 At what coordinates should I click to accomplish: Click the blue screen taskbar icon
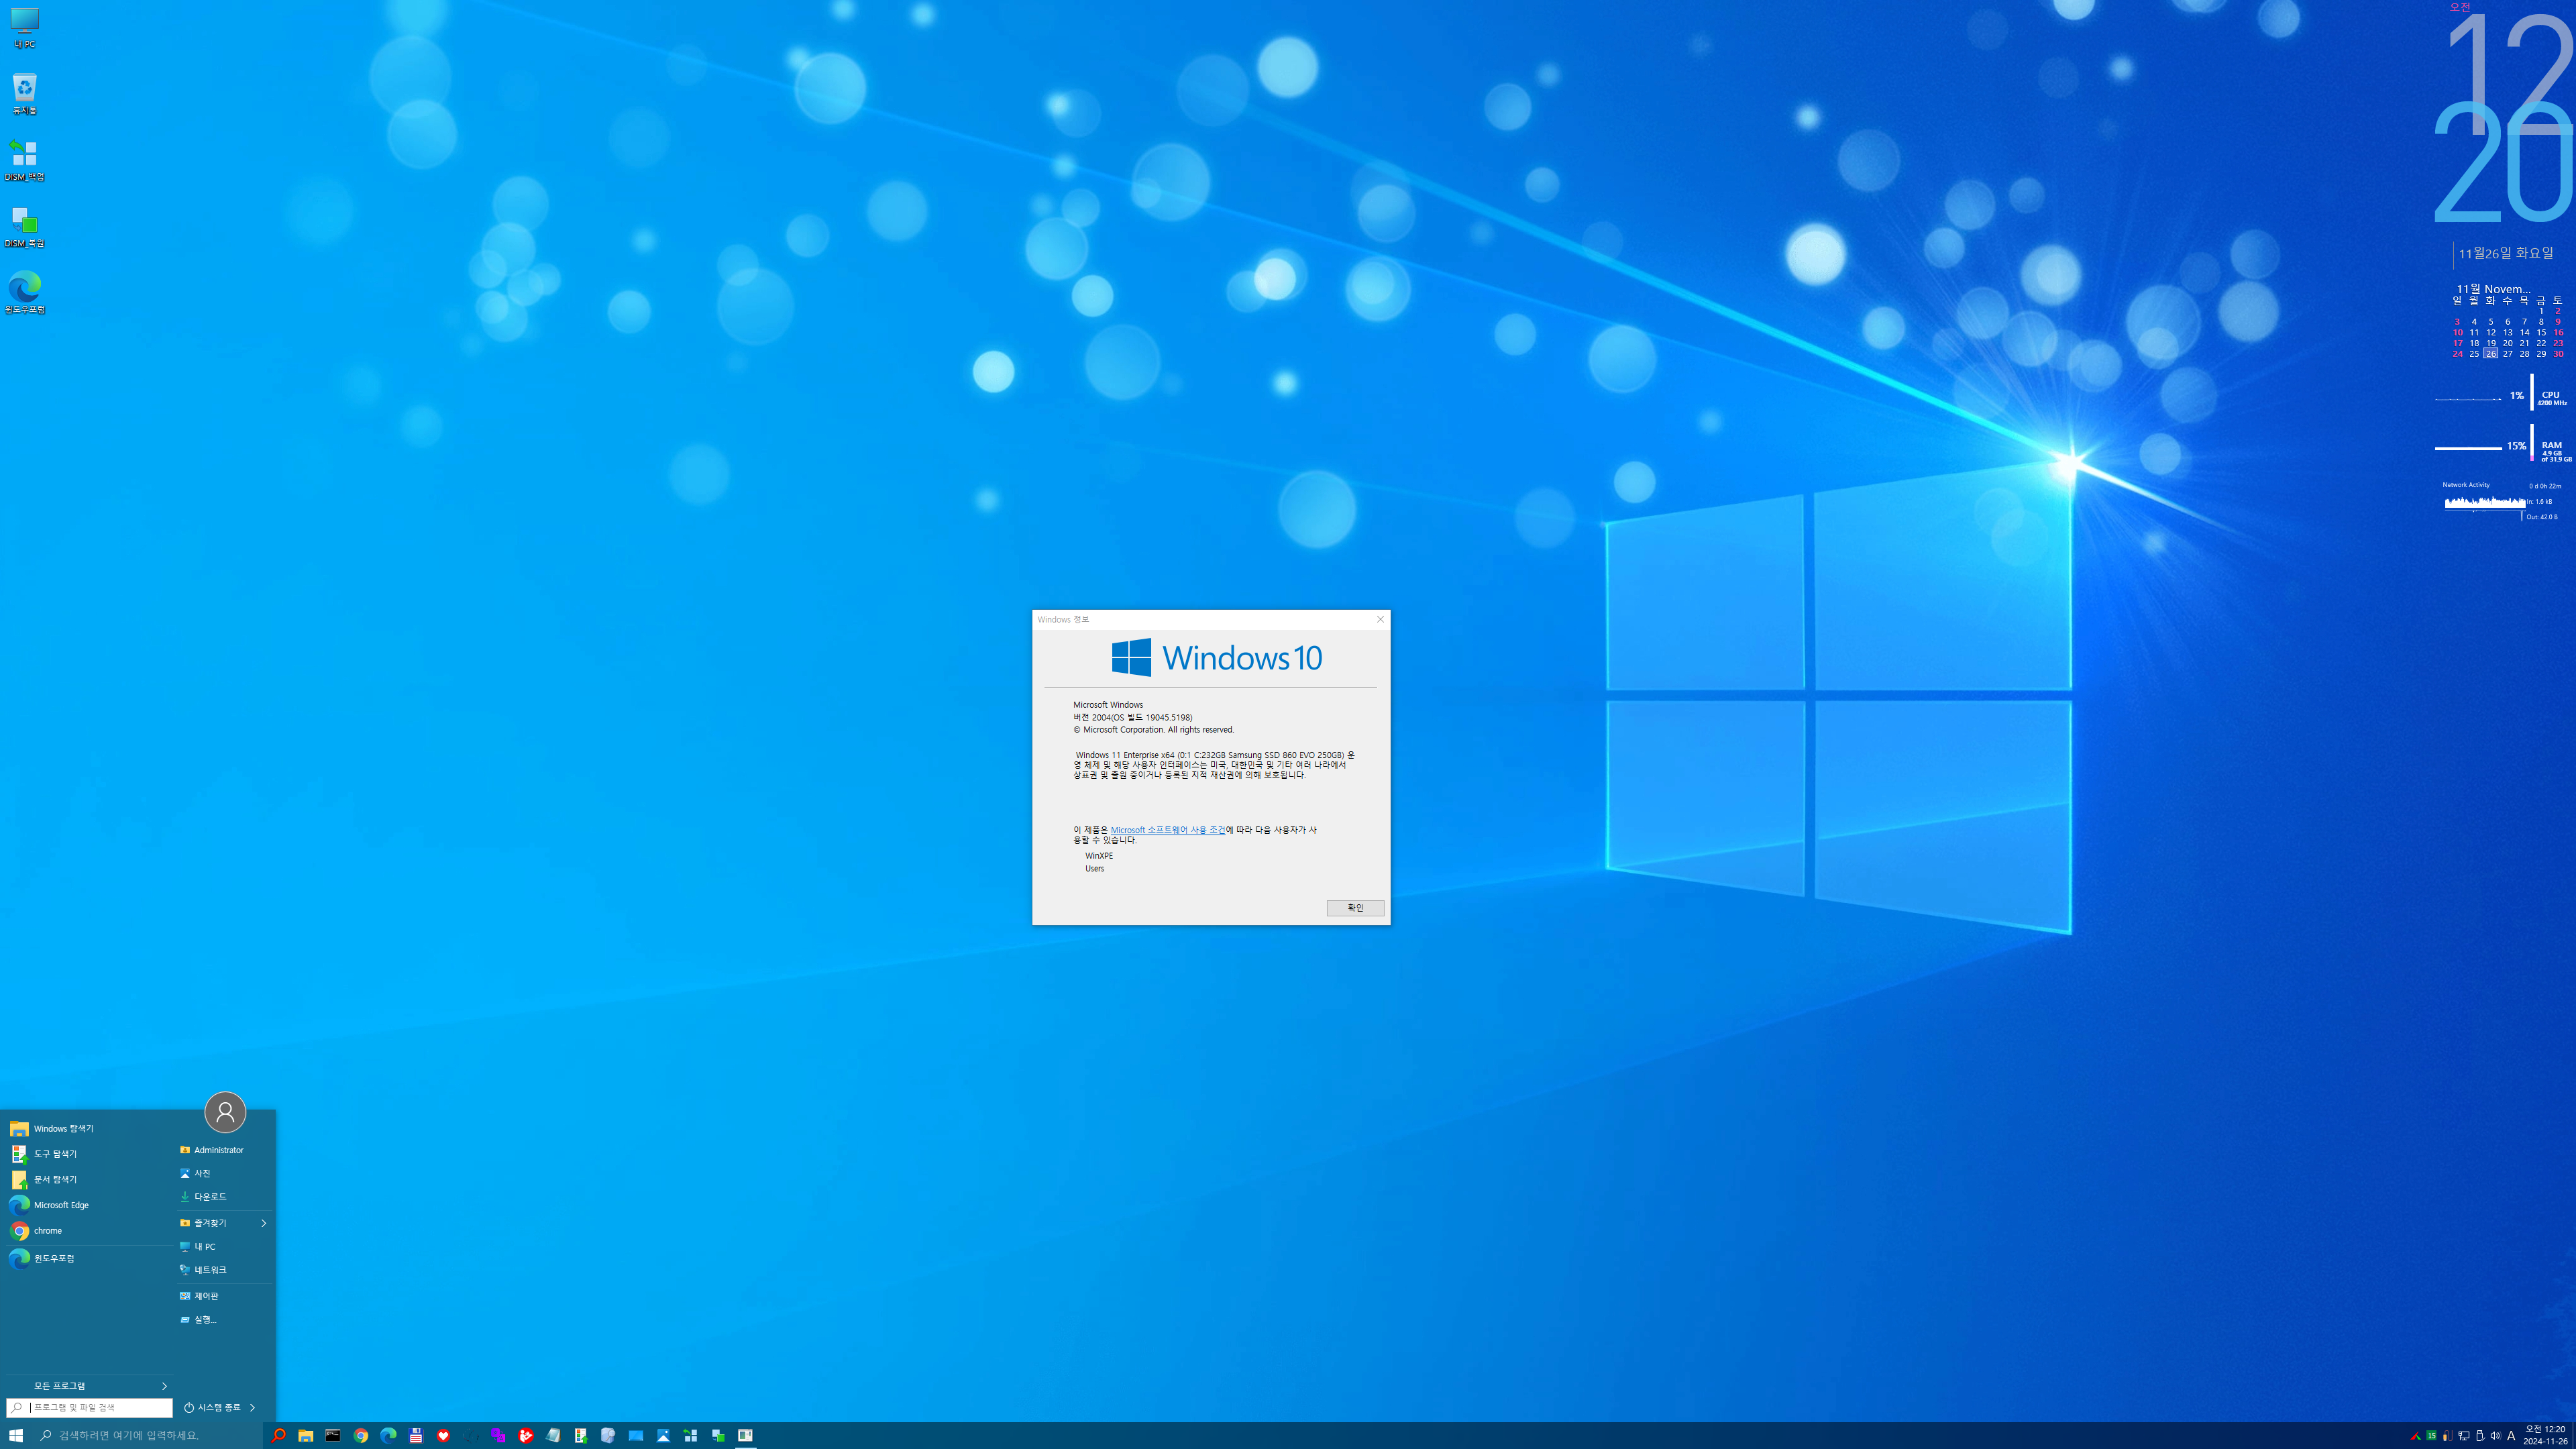[x=636, y=1435]
